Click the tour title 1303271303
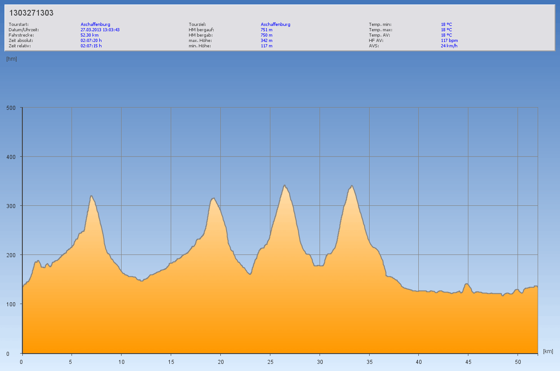Viewport: 560px width, 371px height. (x=31, y=13)
